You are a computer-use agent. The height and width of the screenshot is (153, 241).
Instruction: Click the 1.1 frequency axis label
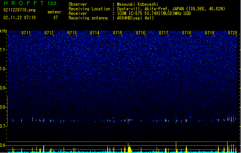click(x=3, y=50)
